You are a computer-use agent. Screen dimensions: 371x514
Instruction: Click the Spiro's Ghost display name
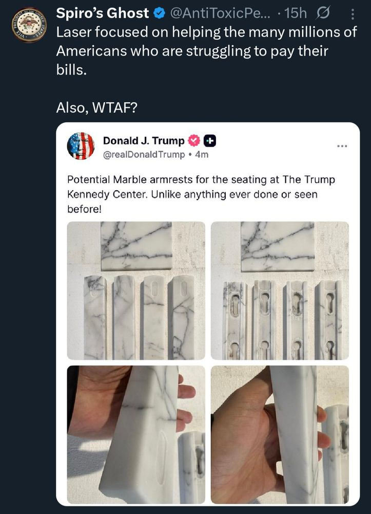click(102, 13)
